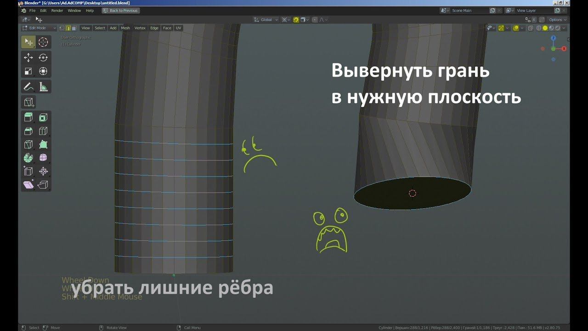Expand the gizmo settings arrow

tap(507, 28)
